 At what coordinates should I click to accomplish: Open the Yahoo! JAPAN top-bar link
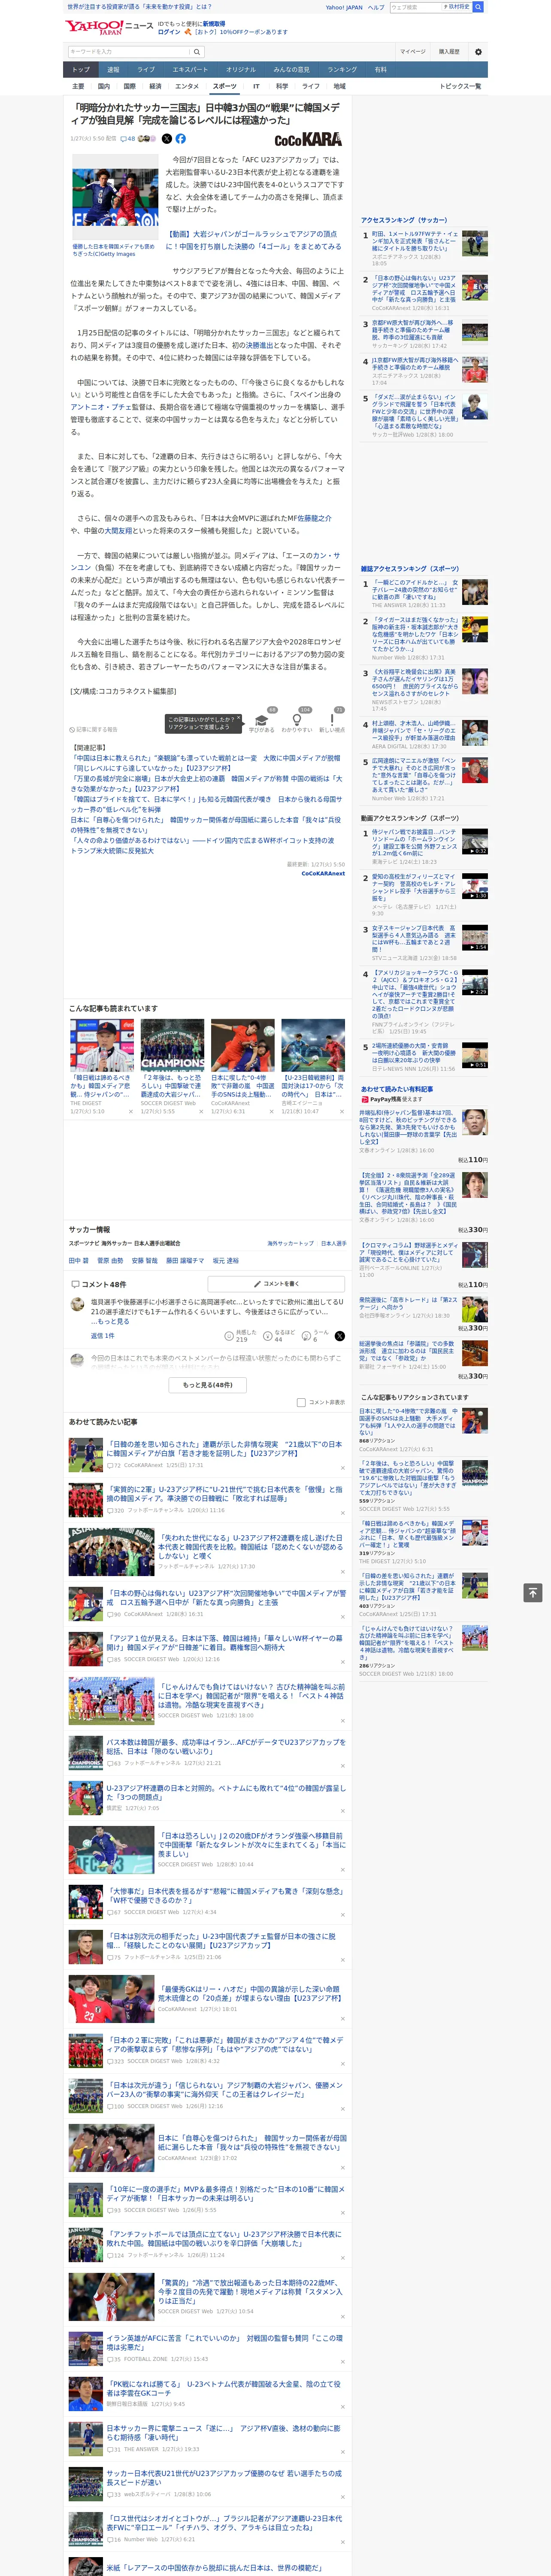pyautogui.click(x=344, y=7)
